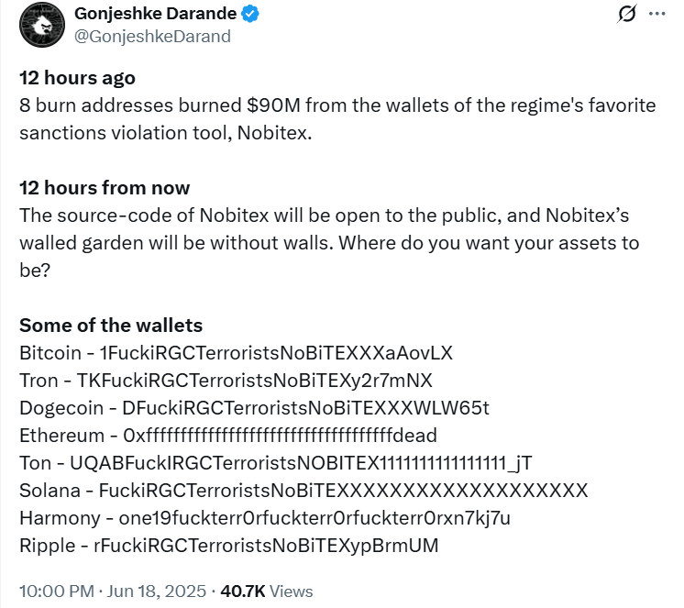The width and height of the screenshot is (684, 608).
Task: Click the Ethereum 0xfff…dead address line
Action: [x=227, y=435]
